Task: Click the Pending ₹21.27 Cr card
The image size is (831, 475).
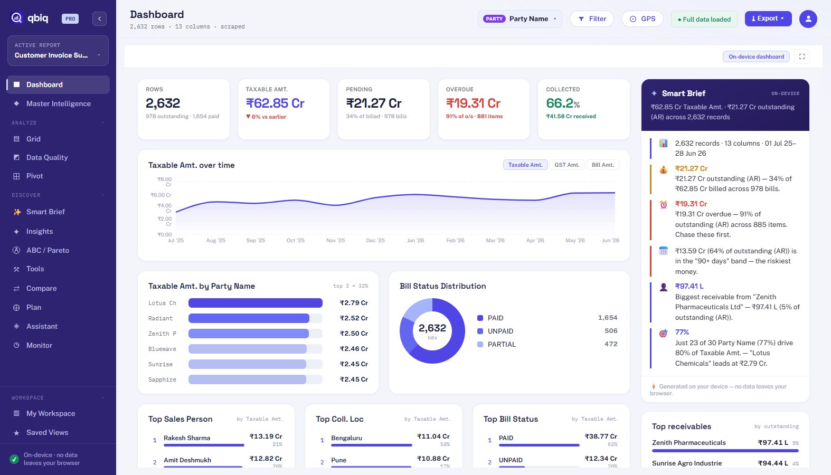Action: pyautogui.click(x=384, y=109)
